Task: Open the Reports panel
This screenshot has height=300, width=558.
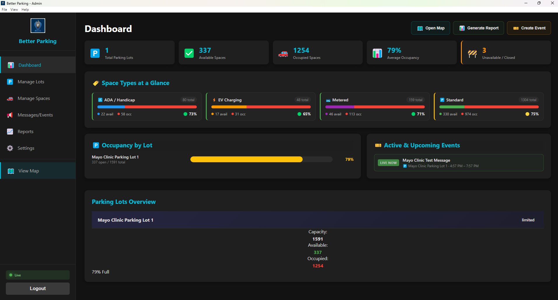Action: click(x=25, y=131)
